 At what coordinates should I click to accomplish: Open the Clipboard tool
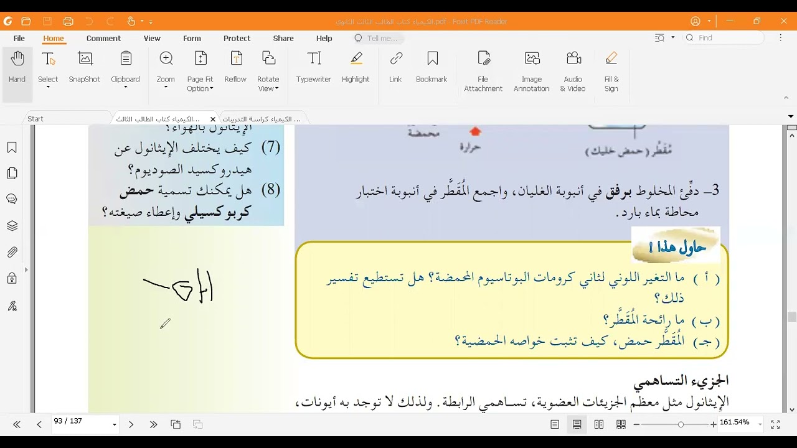pyautogui.click(x=125, y=68)
